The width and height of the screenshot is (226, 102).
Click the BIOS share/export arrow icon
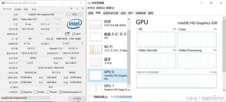pyautogui.click(x=67, y=34)
